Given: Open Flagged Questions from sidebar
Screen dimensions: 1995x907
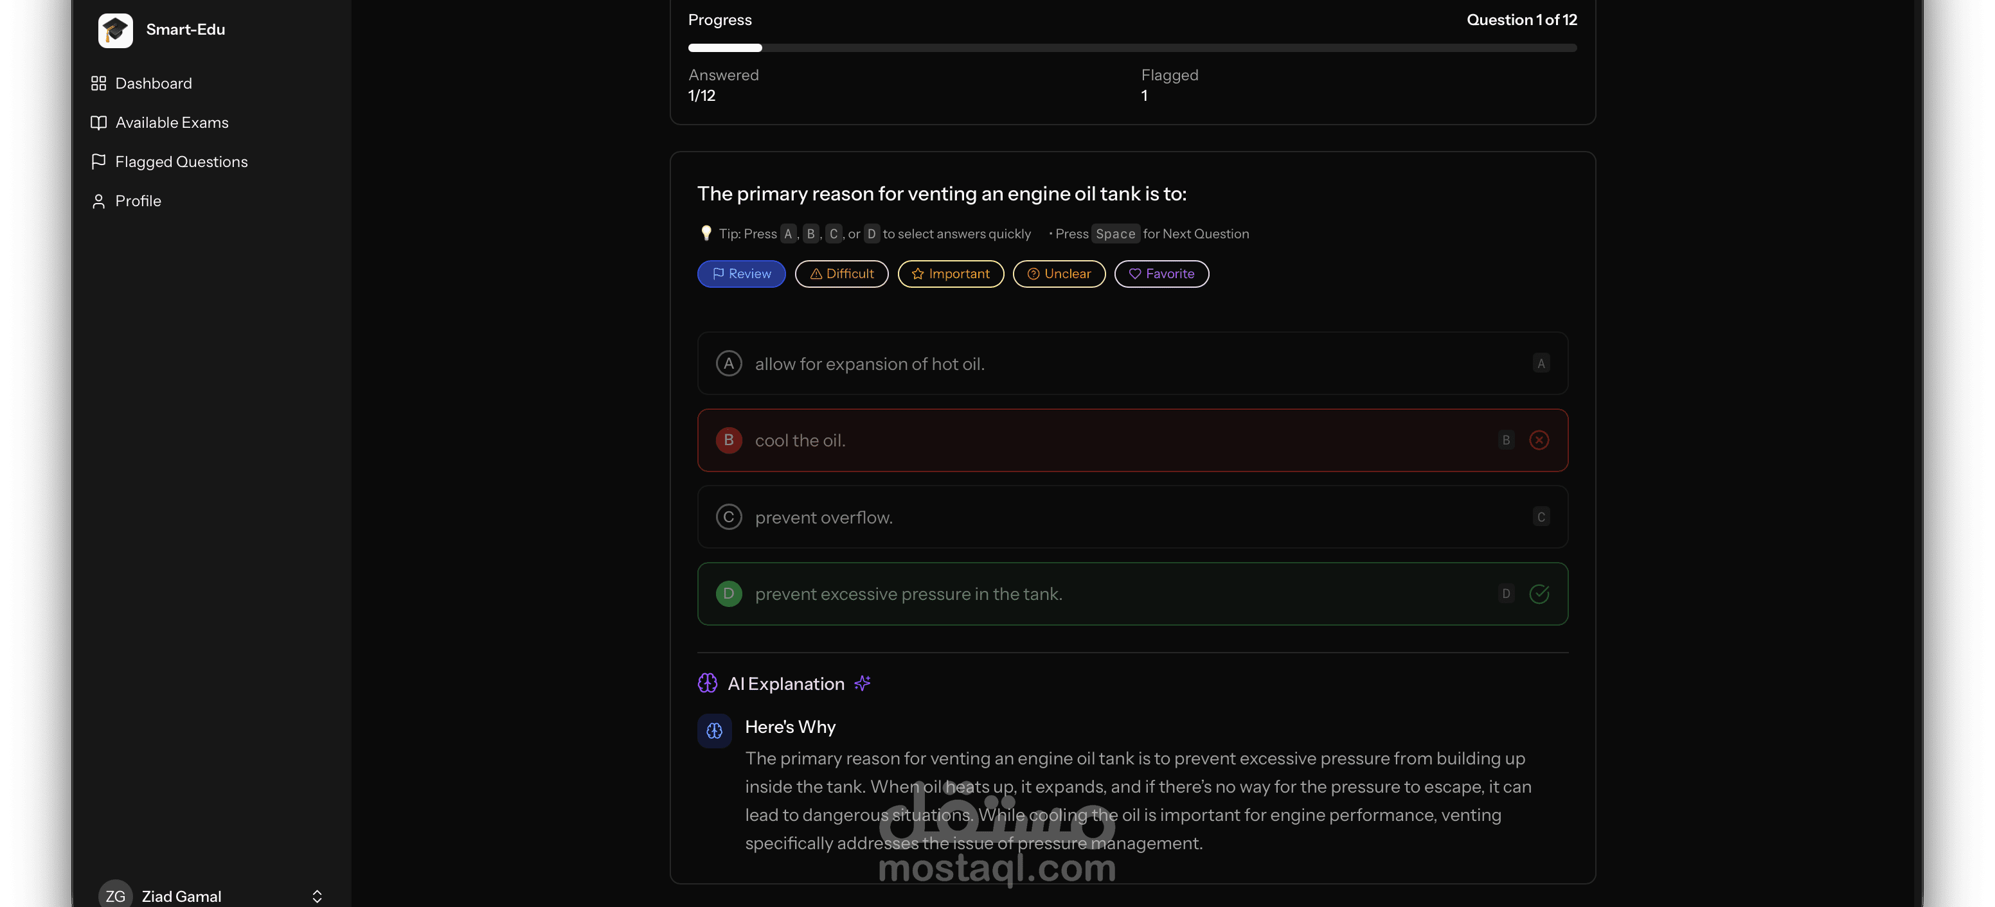Looking at the screenshot, I should click(x=181, y=162).
